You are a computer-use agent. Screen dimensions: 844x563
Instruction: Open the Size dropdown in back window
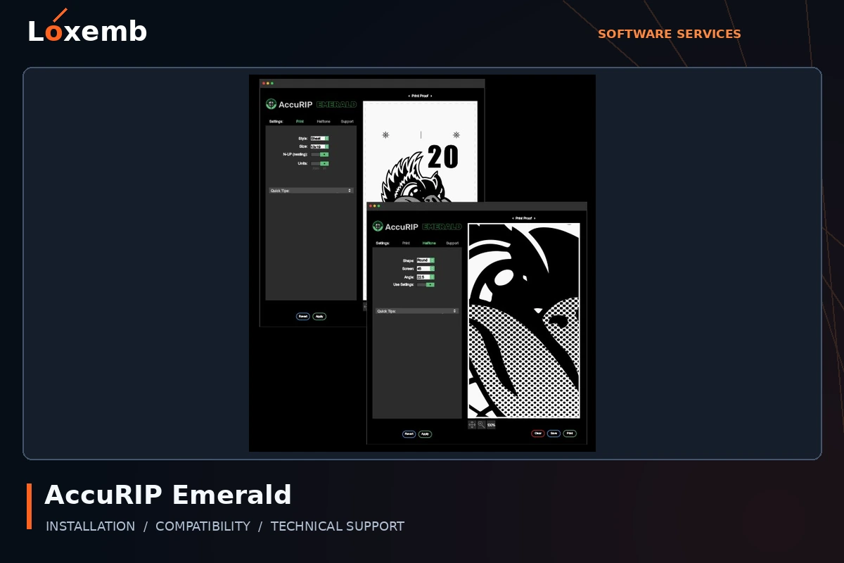coord(320,147)
